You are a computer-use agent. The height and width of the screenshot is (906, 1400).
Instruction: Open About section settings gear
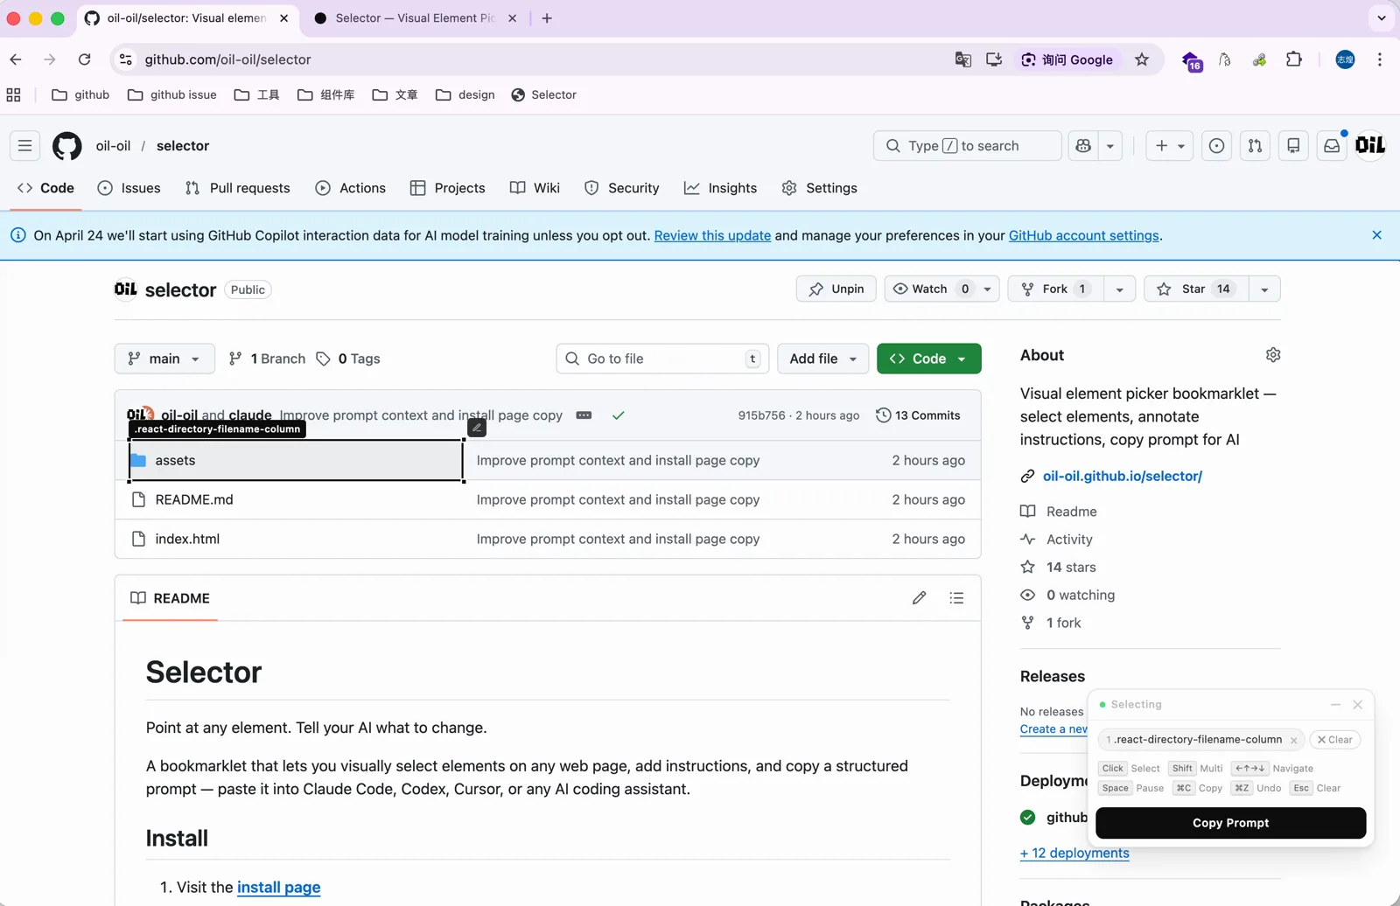pyautogui.click(x=1273, y=355)
